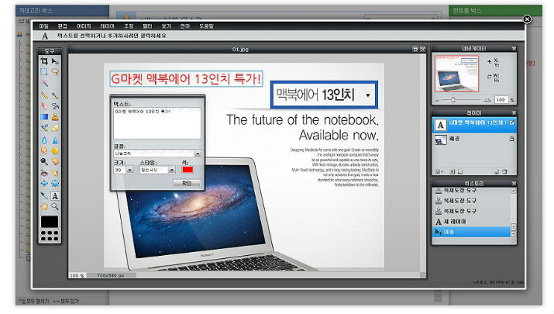Viewport: 554px width, 314px height.
Task: Toggle visibility checkbox of the text layer
Action: (x=511, y=122)
